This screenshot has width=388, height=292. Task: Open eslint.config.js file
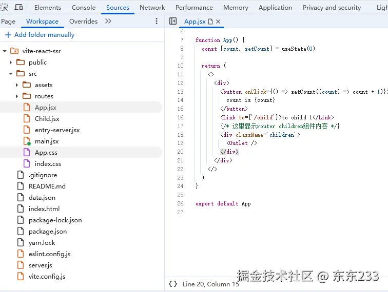[49, 254]
